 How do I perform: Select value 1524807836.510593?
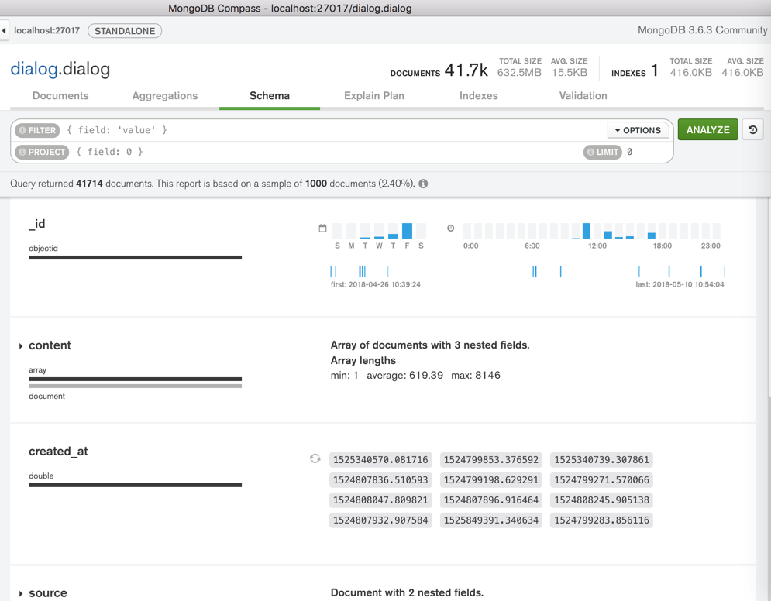point(380,480)
